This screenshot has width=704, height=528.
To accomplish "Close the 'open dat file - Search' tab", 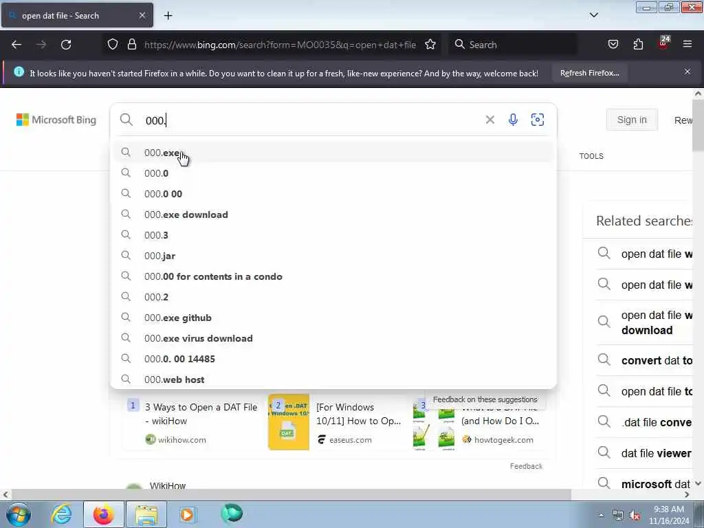I will pyautogui.click(x=142, y=15).
